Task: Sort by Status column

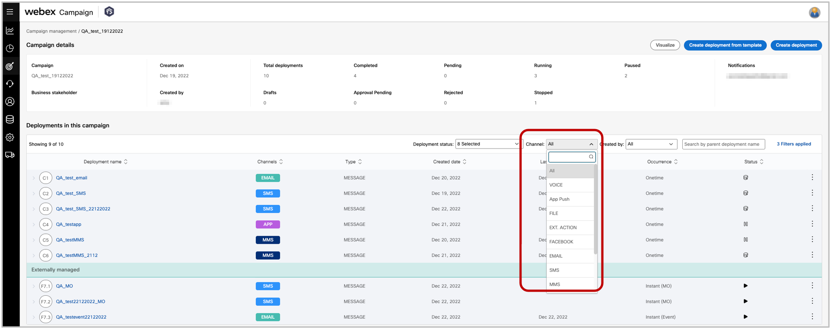Action: [761, 162]
